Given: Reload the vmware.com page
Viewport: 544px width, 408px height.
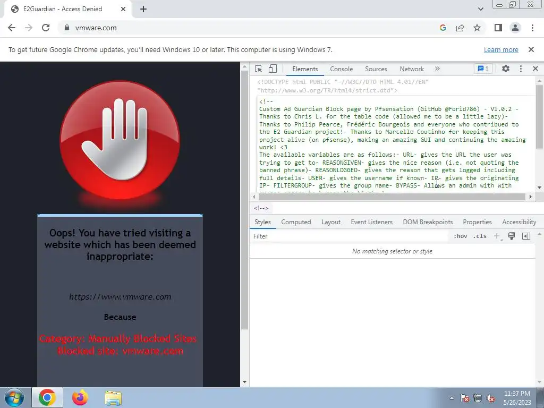Looking at the screenshot, I should (x=46, y=28).
